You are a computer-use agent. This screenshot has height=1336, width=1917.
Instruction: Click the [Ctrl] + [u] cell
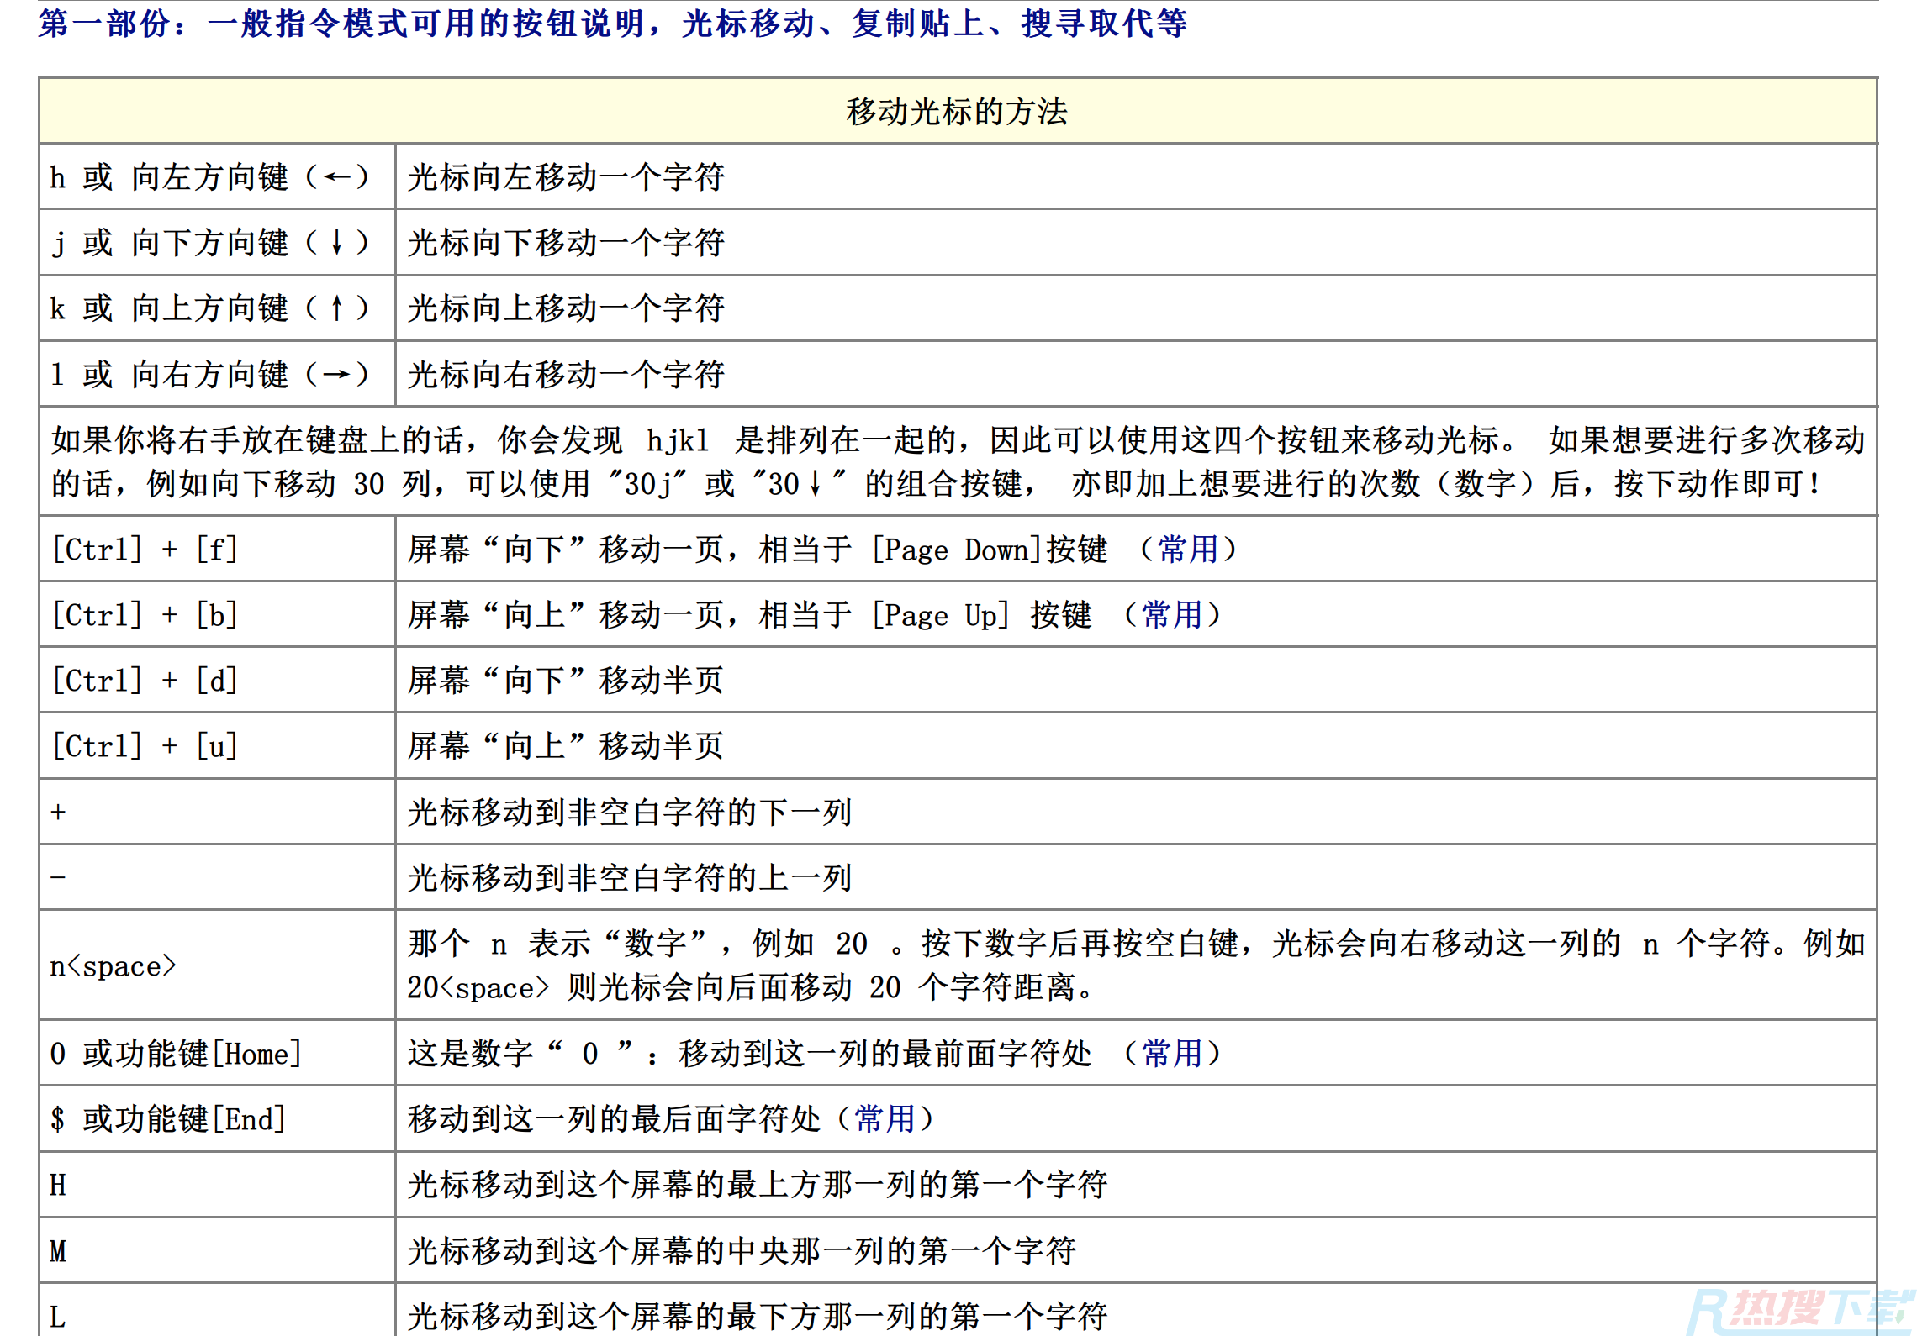click(145, 746)
